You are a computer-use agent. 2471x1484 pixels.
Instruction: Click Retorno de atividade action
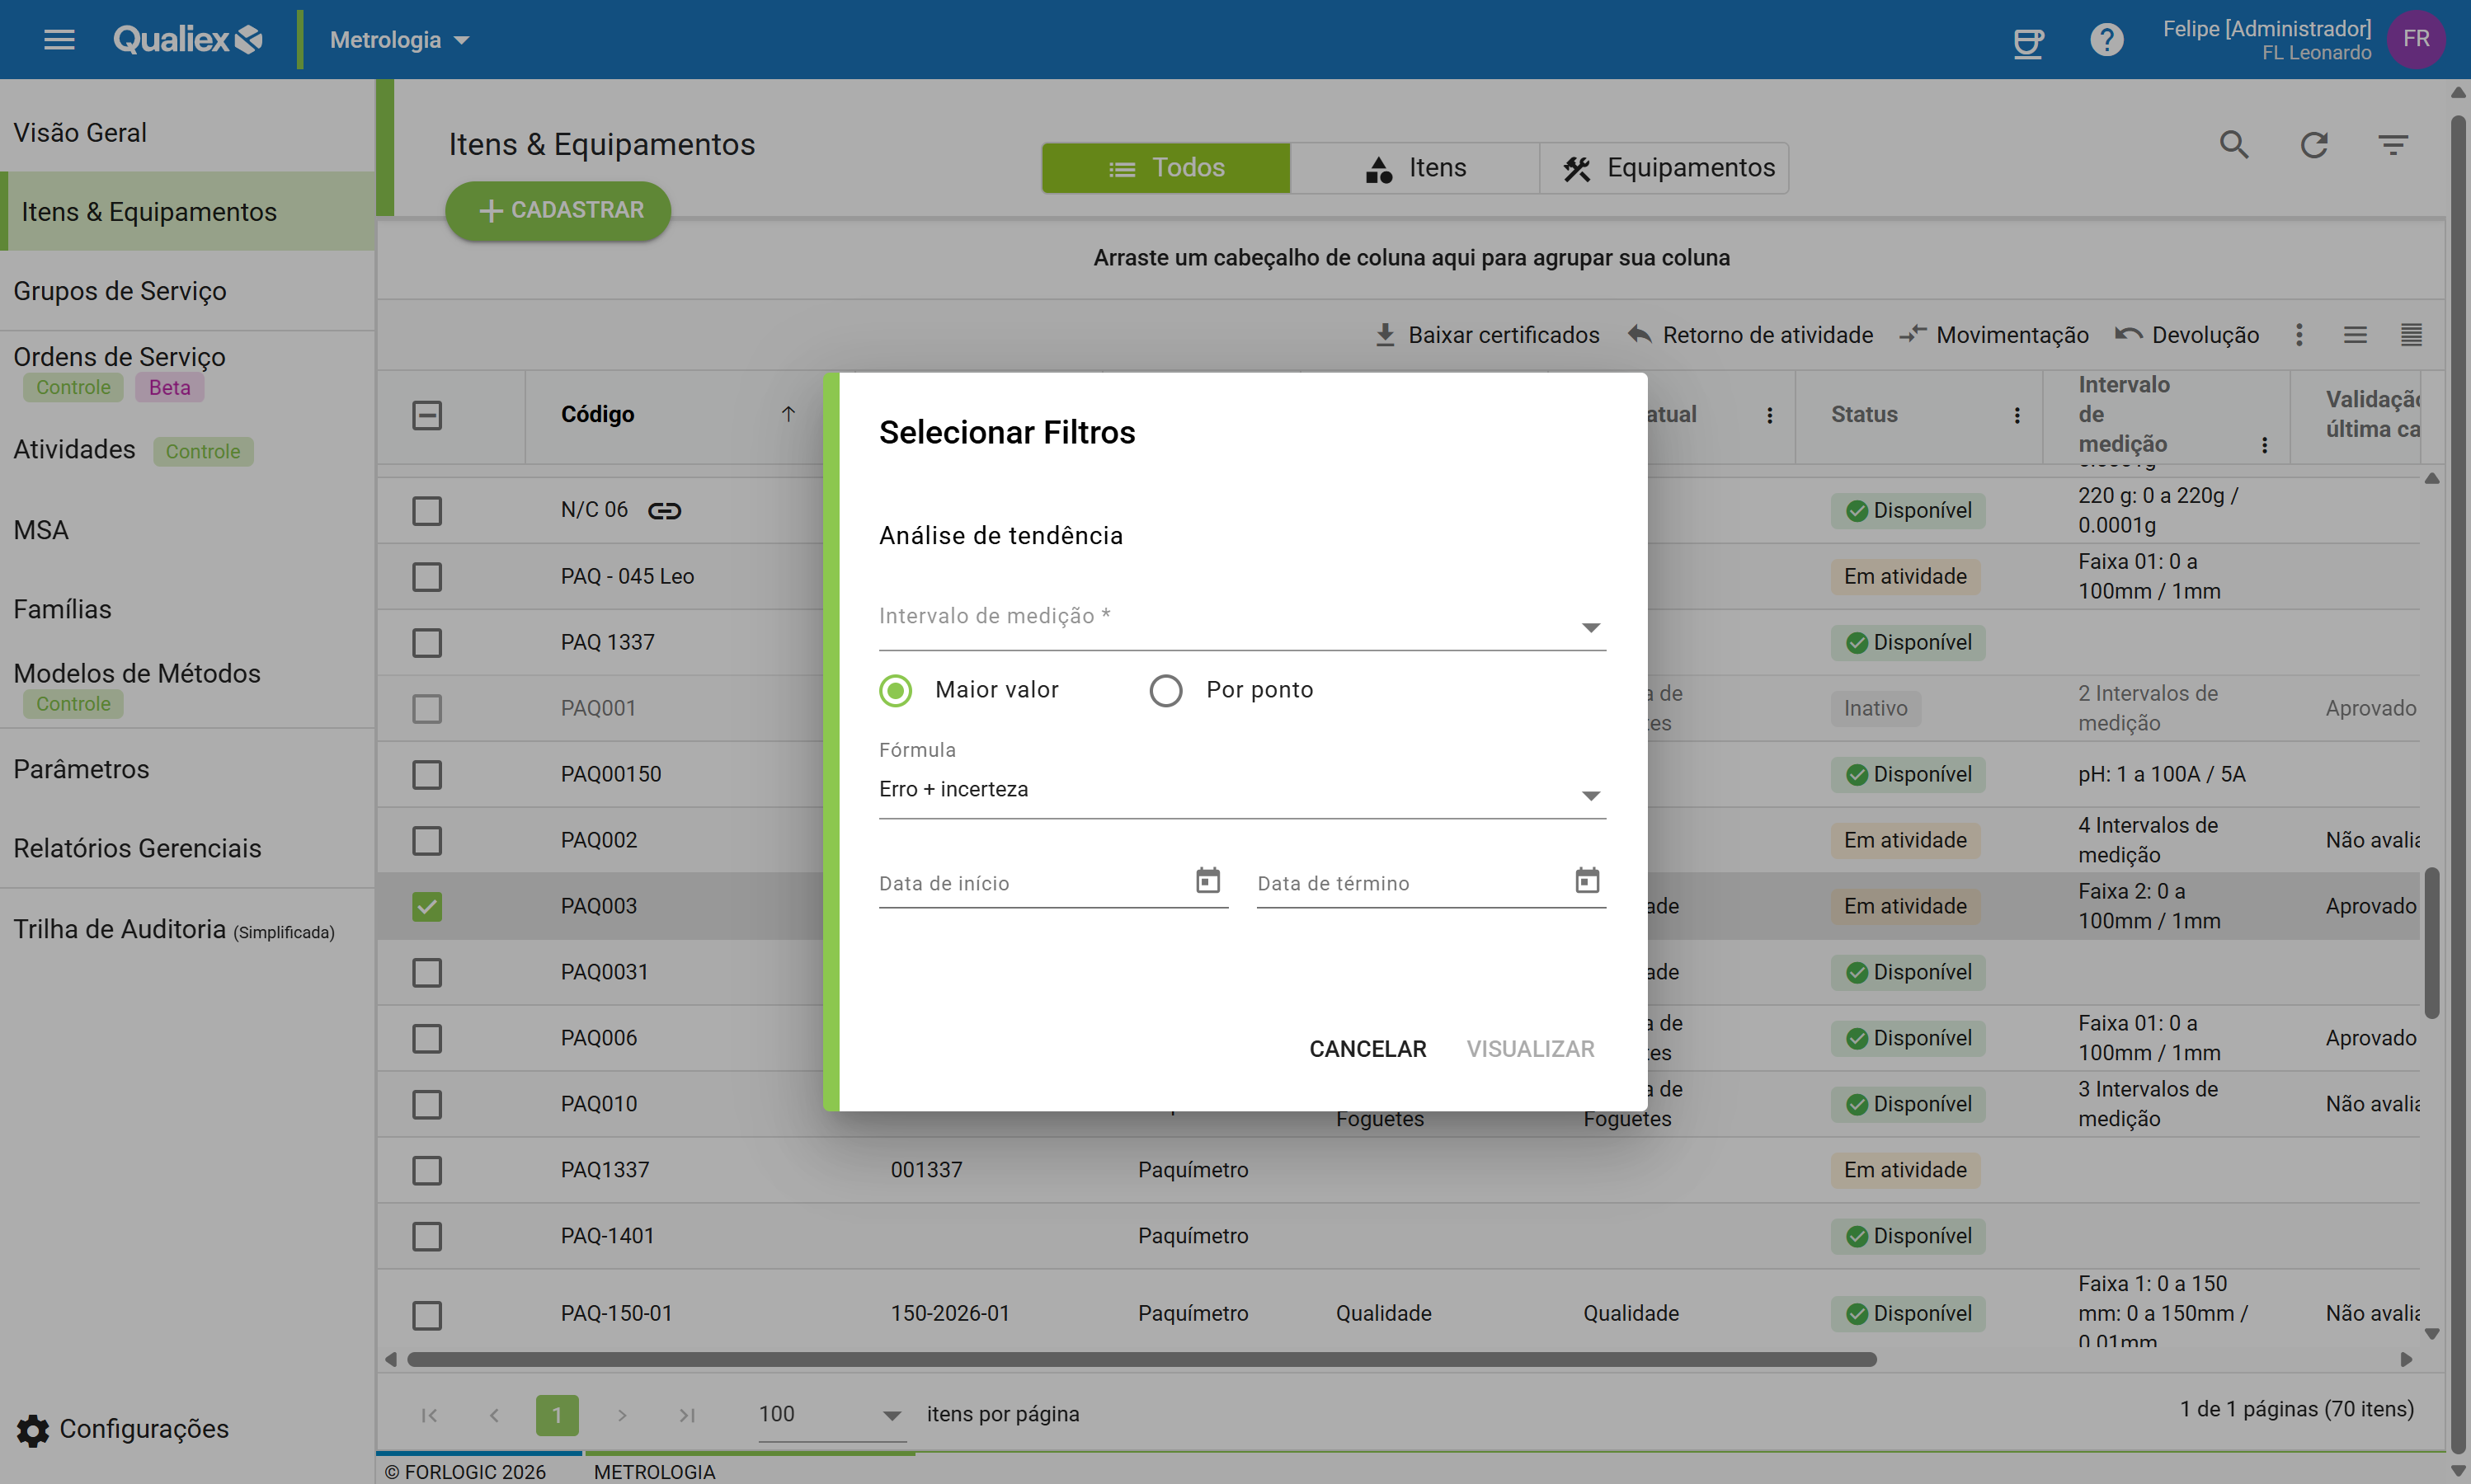click(1749, 335)
